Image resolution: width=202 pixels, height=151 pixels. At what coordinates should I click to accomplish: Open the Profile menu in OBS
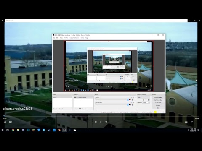coord(66,38)
